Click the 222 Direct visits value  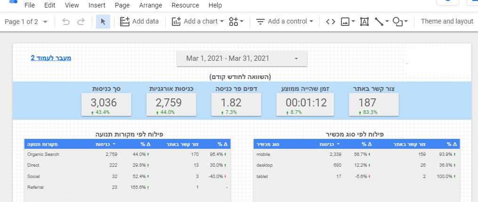click(x=113, y=165)
